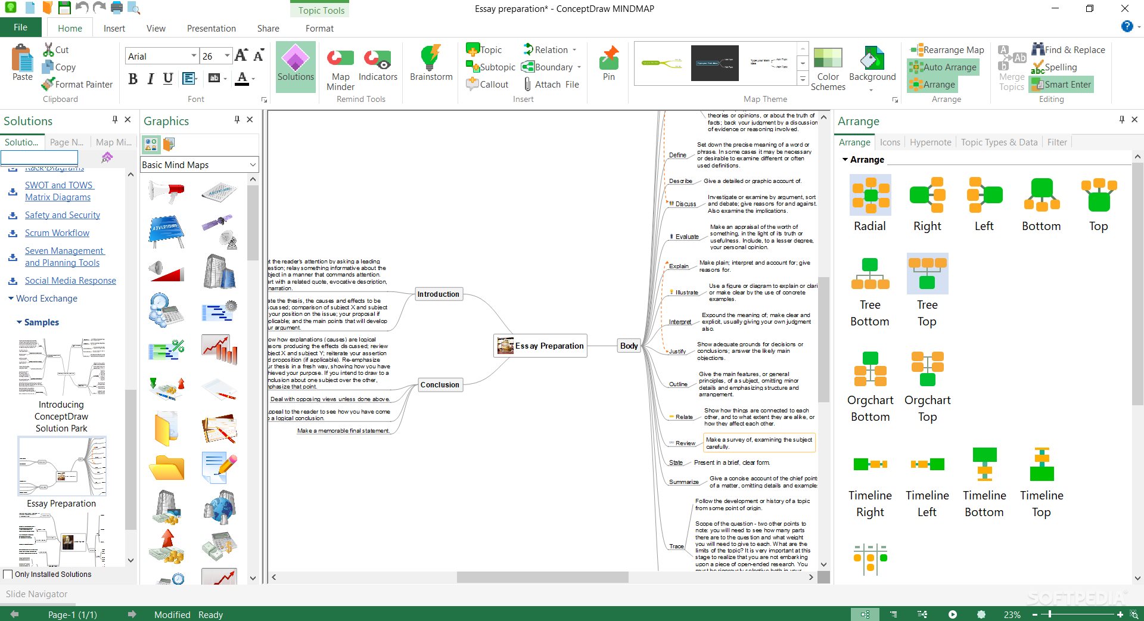Toggle Smart Enter option
Screen dimensions: 1144x621
1062,85
